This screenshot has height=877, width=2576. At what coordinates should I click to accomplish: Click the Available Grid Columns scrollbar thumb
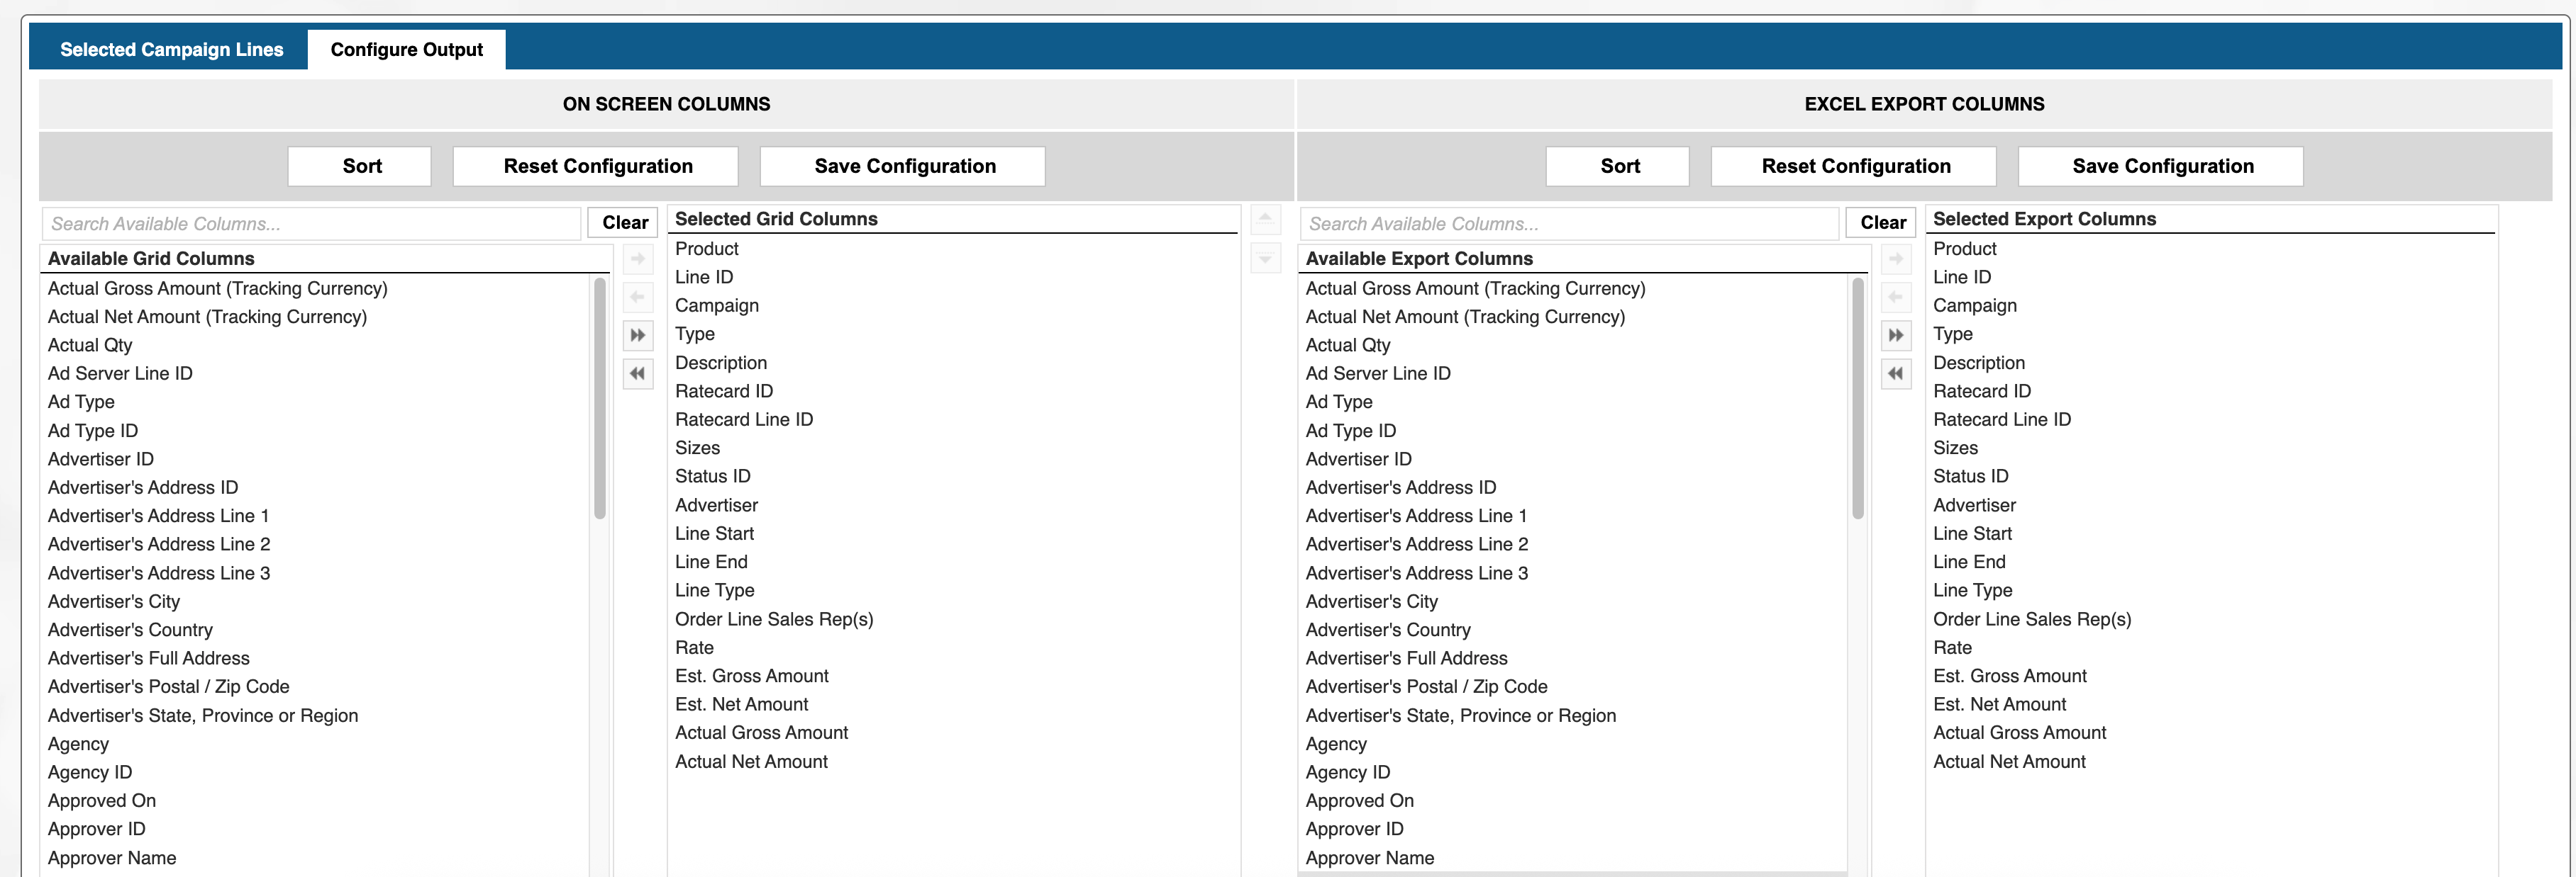click(x=600, y=400)
